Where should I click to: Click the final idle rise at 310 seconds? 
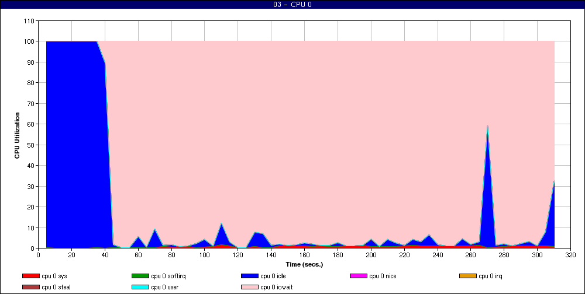point(554,181)
